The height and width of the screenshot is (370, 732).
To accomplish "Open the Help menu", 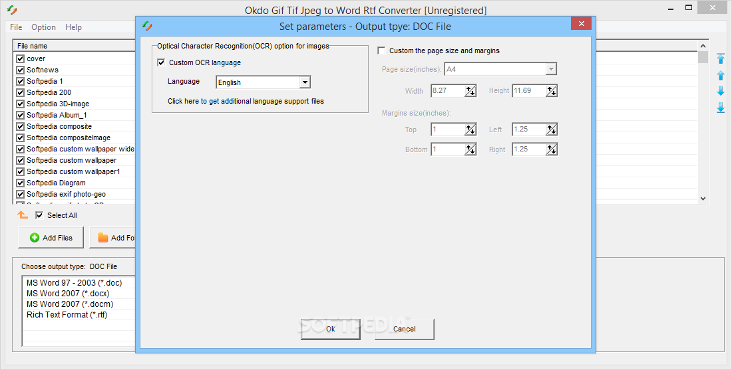I will 73,27.
